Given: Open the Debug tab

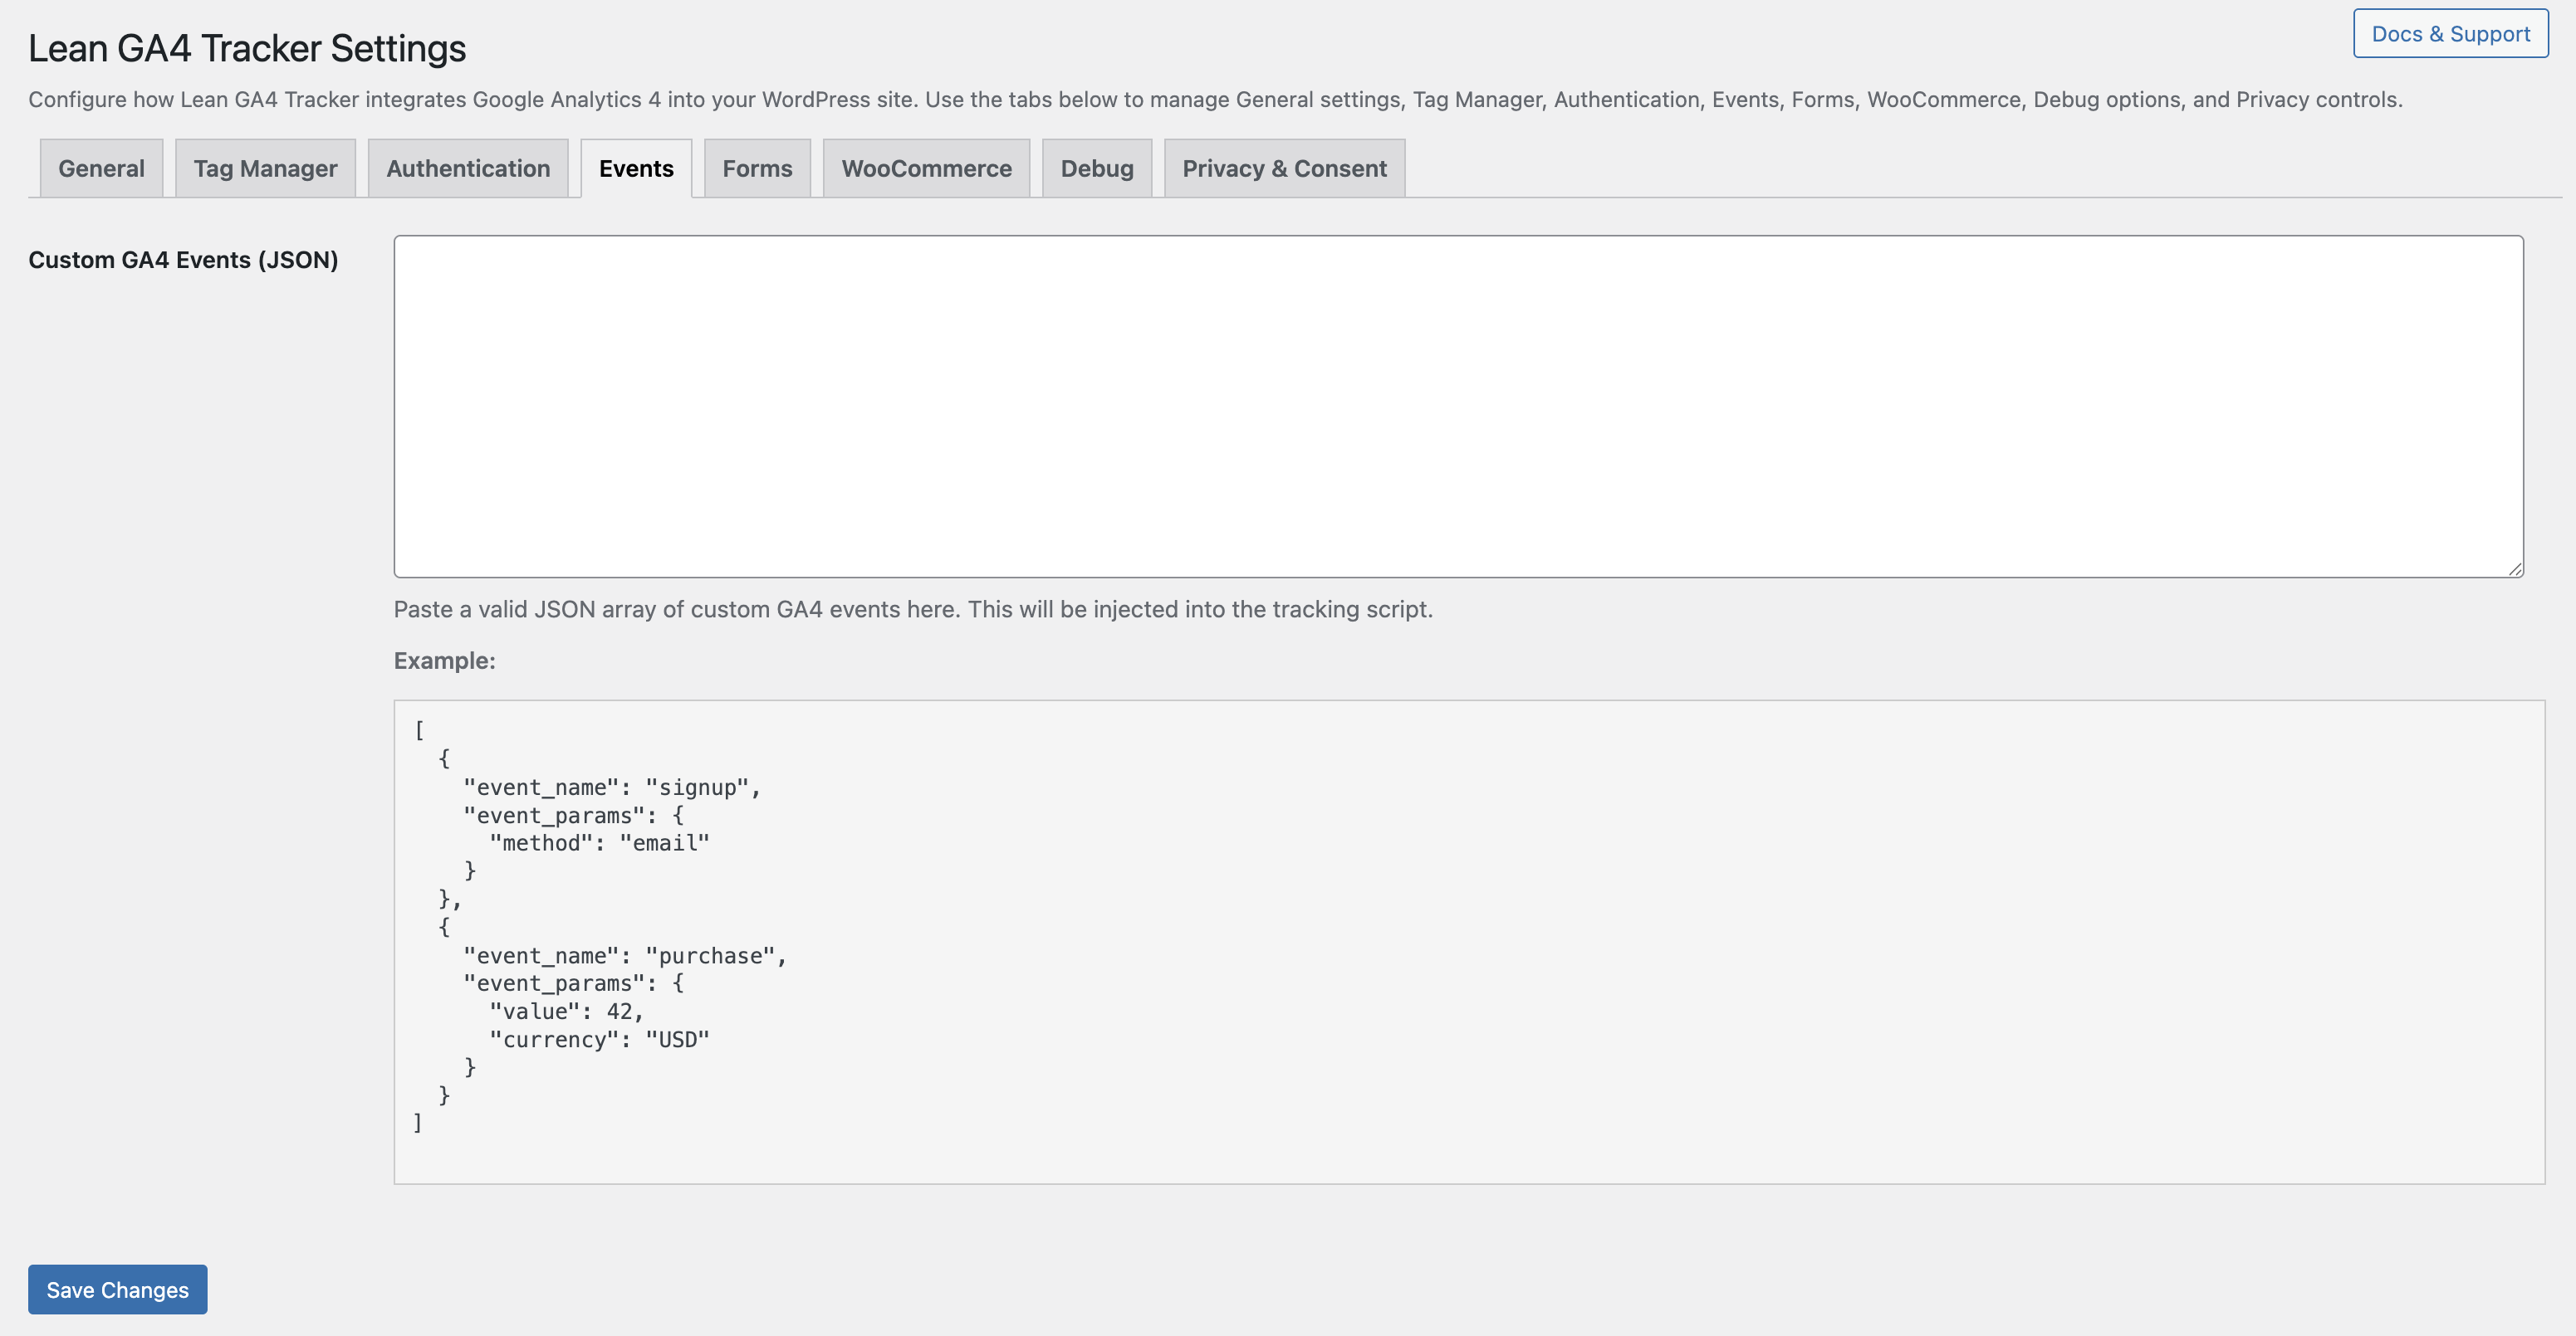Looking at the screenshot, I should point(1097,169).
